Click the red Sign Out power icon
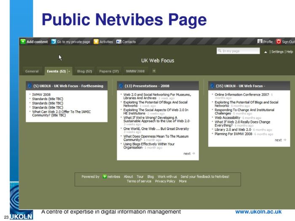Image resolution: width=295 pixels, height=221 pixels. click(279, 41)
